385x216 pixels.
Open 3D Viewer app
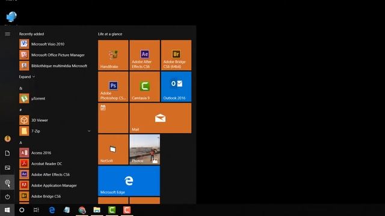coord(55,120)
